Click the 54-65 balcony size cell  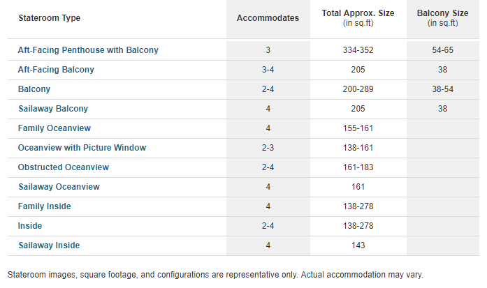point(442,50)
